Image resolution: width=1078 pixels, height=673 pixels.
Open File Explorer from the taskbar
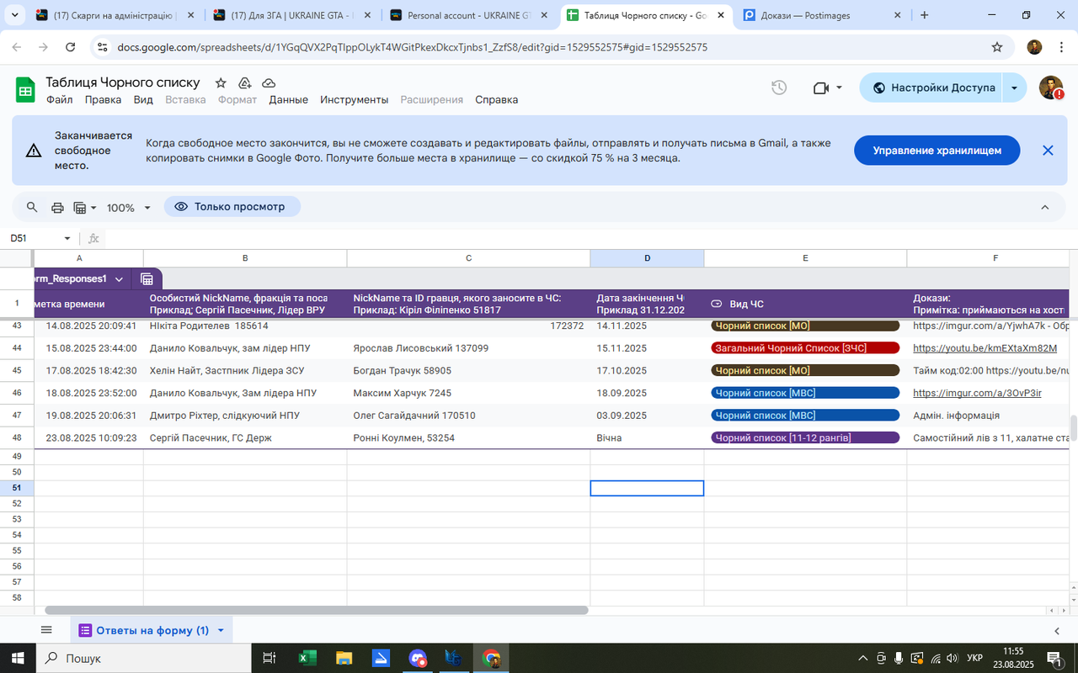tap(344, 658)
